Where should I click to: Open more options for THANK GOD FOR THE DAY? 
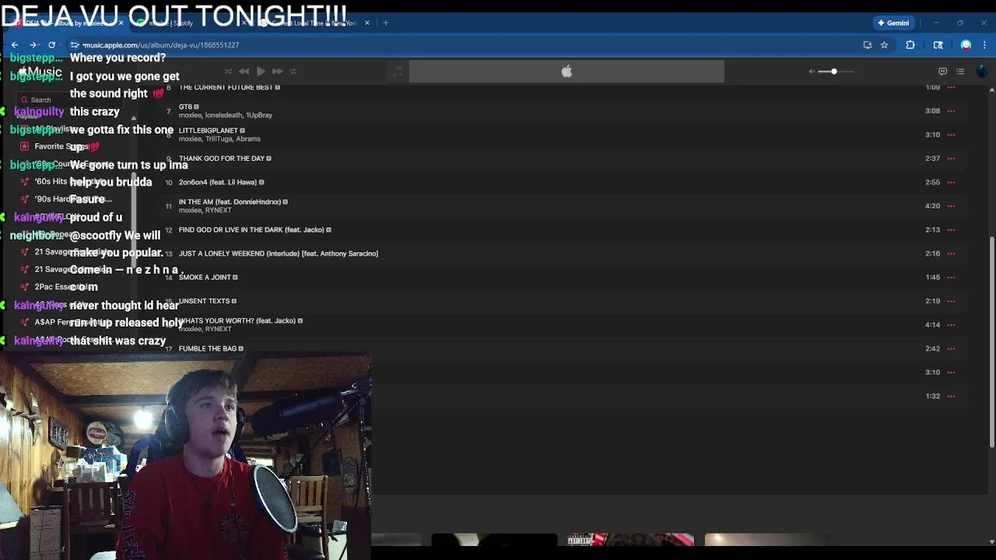[x=951, y=158]
